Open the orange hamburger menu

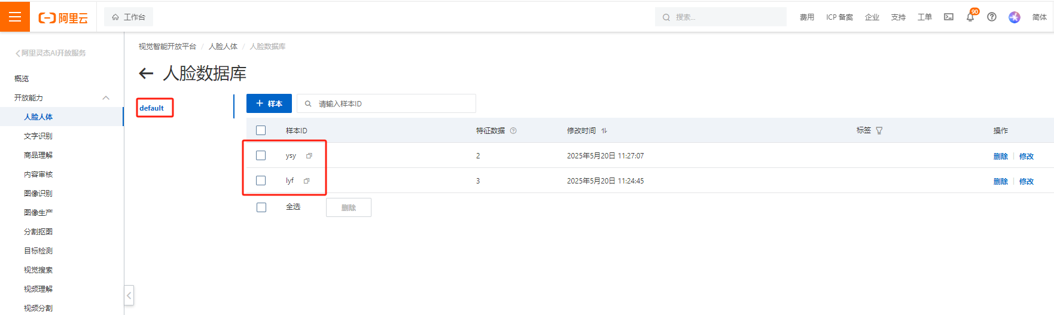[x=15, y=17]
